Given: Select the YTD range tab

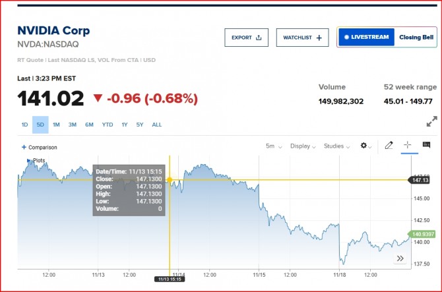Looking at the screenshot, I should click(x=107, y=125).
